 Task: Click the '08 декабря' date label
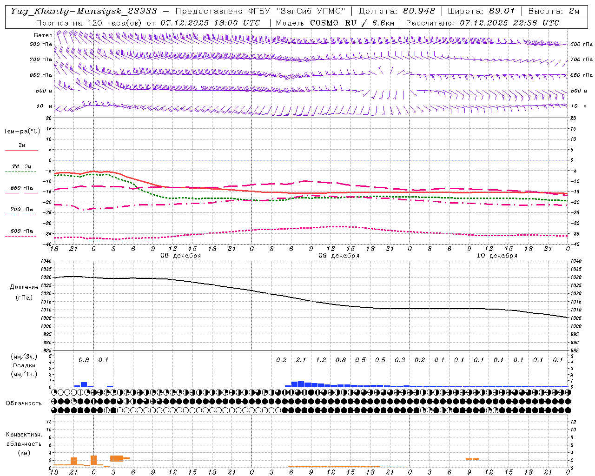pyautogui.click(x=181, y=256)
